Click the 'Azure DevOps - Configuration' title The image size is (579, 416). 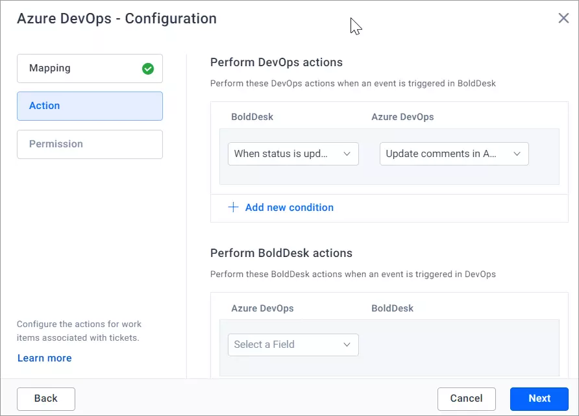coord(117,19)
